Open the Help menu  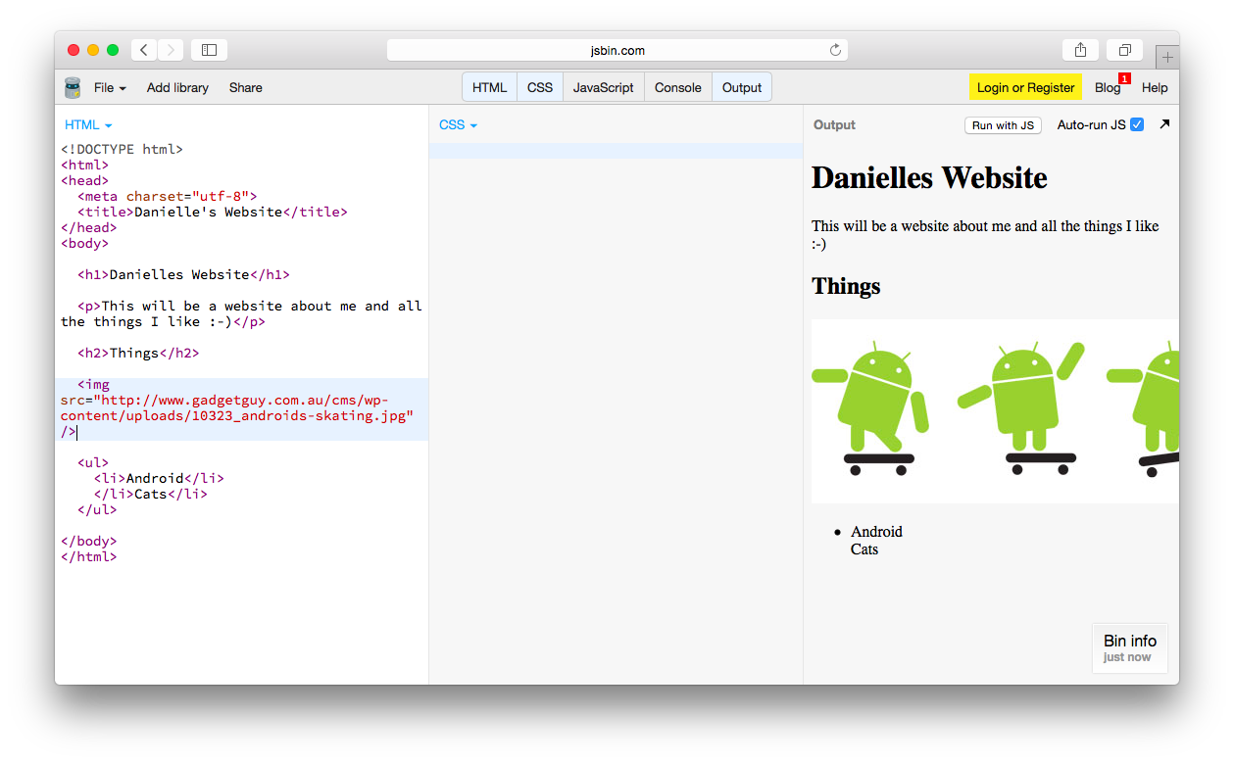click(1155, 87)
